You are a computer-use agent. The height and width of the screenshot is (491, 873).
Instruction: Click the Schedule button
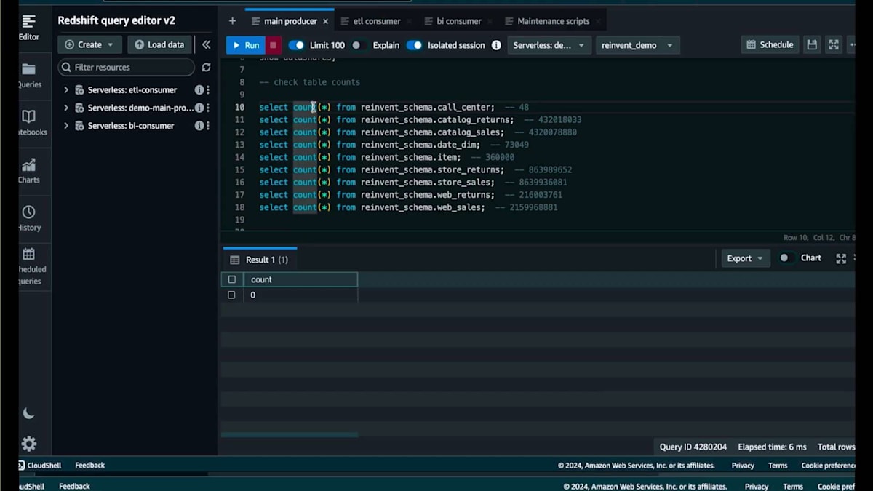coord(770,45)
